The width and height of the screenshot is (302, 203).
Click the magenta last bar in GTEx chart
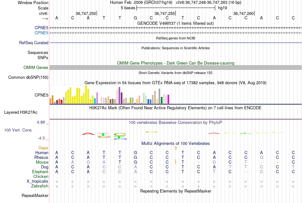click(168, 99)
